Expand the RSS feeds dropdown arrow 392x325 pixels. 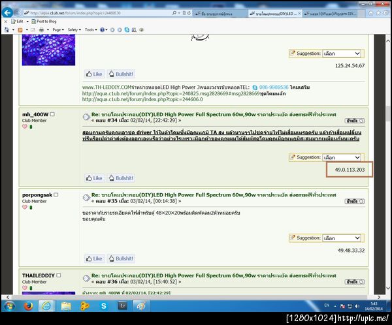coord(27,30)
